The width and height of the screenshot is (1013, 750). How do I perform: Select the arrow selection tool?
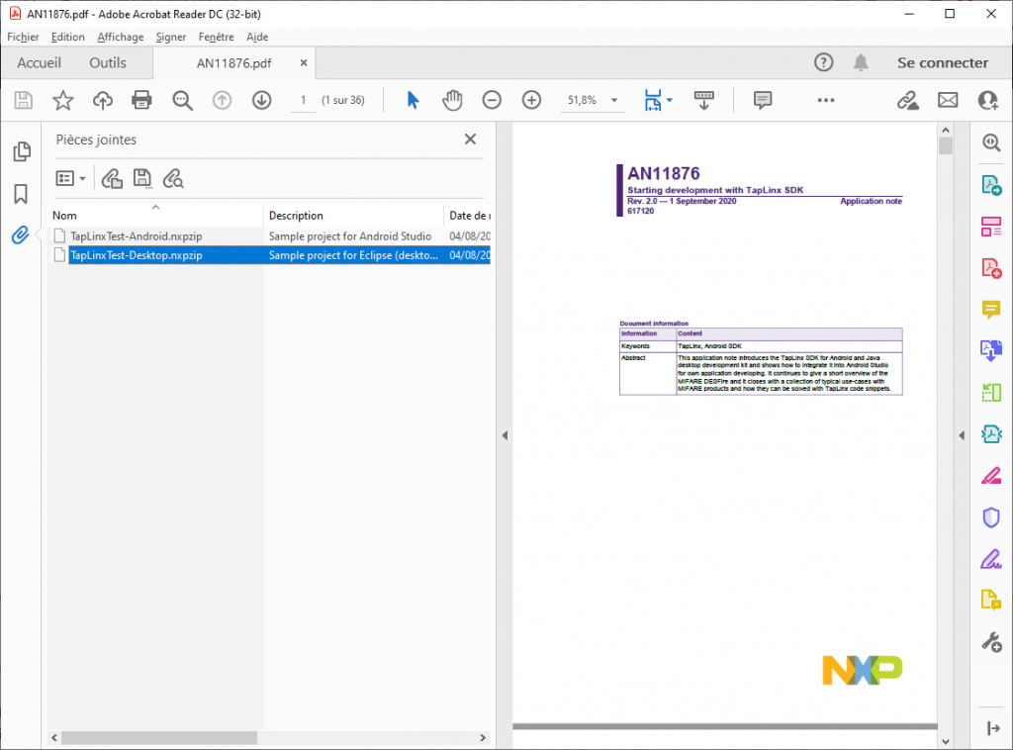click(x=413, y=100)
